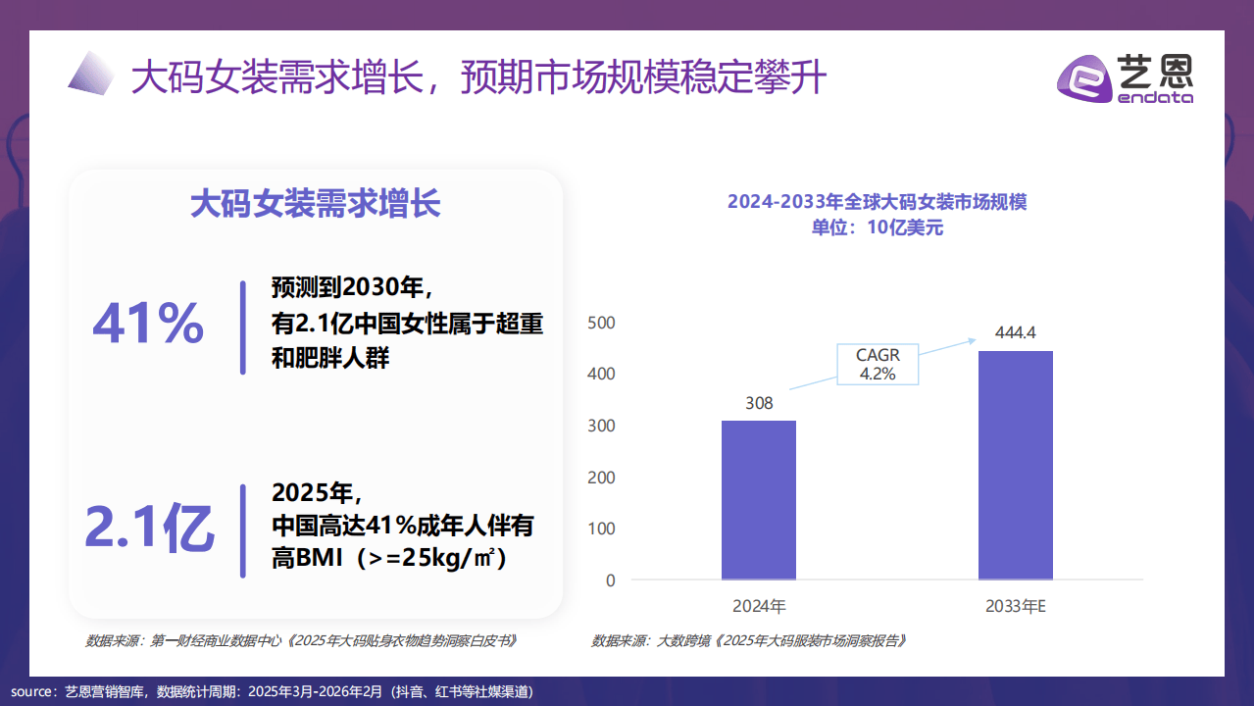Click the 2.1亿 statistic figure
Image resolution: width=1255 pixels, height=706 pixels.
point(149,529)
